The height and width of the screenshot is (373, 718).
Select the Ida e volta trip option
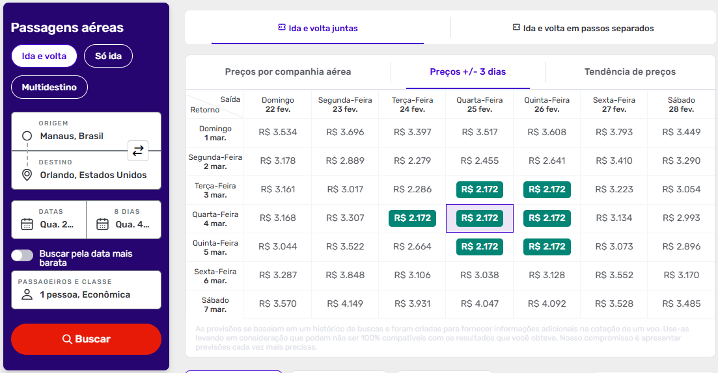point(44,56)
